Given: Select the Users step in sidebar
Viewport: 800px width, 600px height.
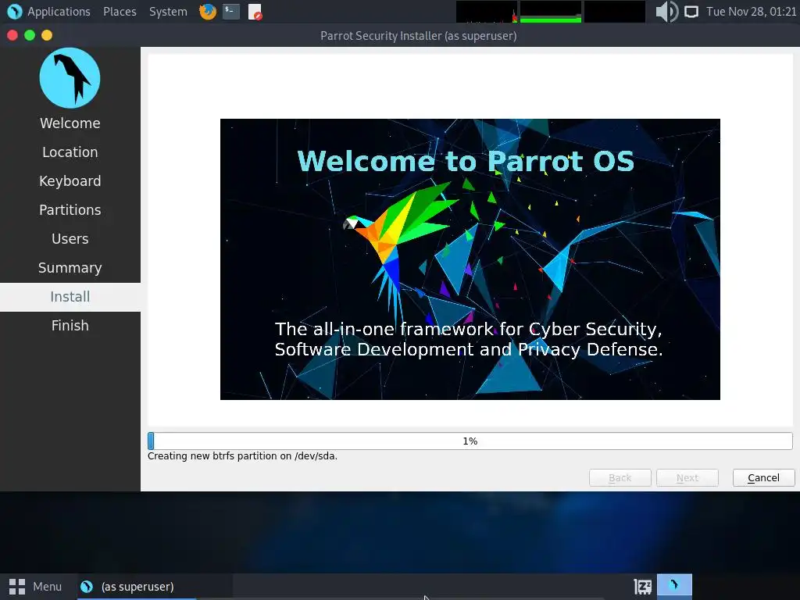Looking at the screenshot, I should click(70, 239).
